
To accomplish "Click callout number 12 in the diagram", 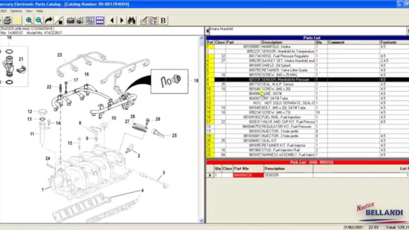I will tap(30, 112).
